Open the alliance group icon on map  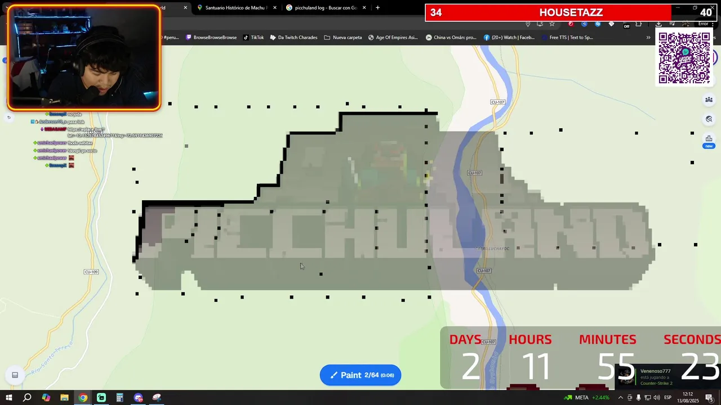[709, 100]
